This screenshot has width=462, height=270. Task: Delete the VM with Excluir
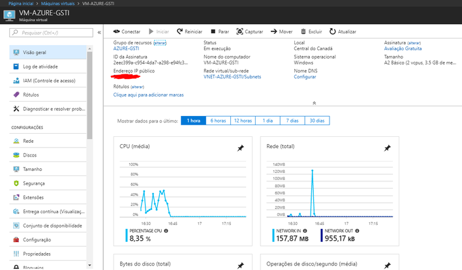click(x=311, y=31)
